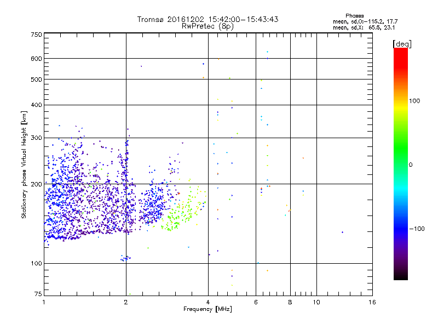The height and width of the screenshot is (329, 438).
Task: Click the x-axis tick label '1'
Action: click(44, 302)
